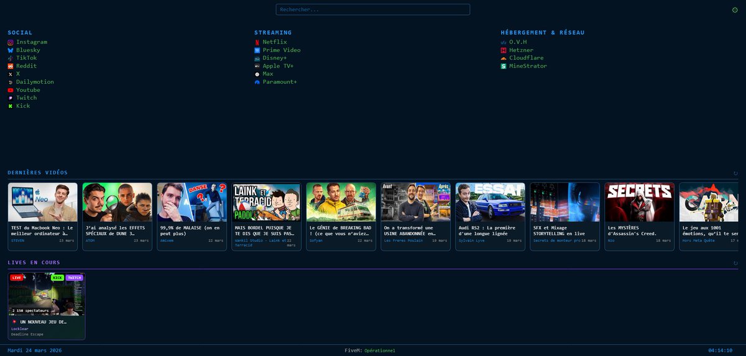Click the green KICK badge
The height and width of the screenshot is (356, 746).
click(58, 278)
